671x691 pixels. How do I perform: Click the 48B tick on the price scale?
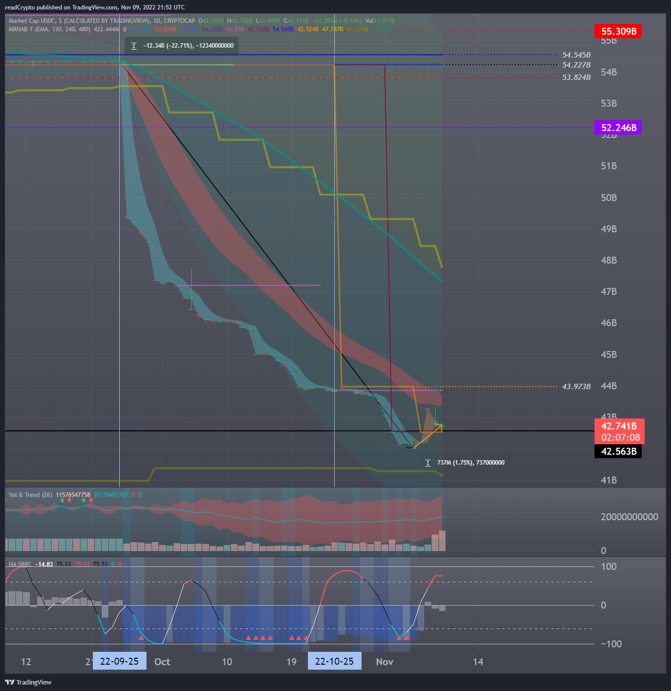pyautogui.click(x=609, y=260)
